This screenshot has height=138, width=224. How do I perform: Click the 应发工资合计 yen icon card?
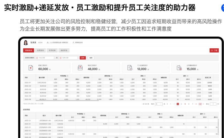point(31,68)
